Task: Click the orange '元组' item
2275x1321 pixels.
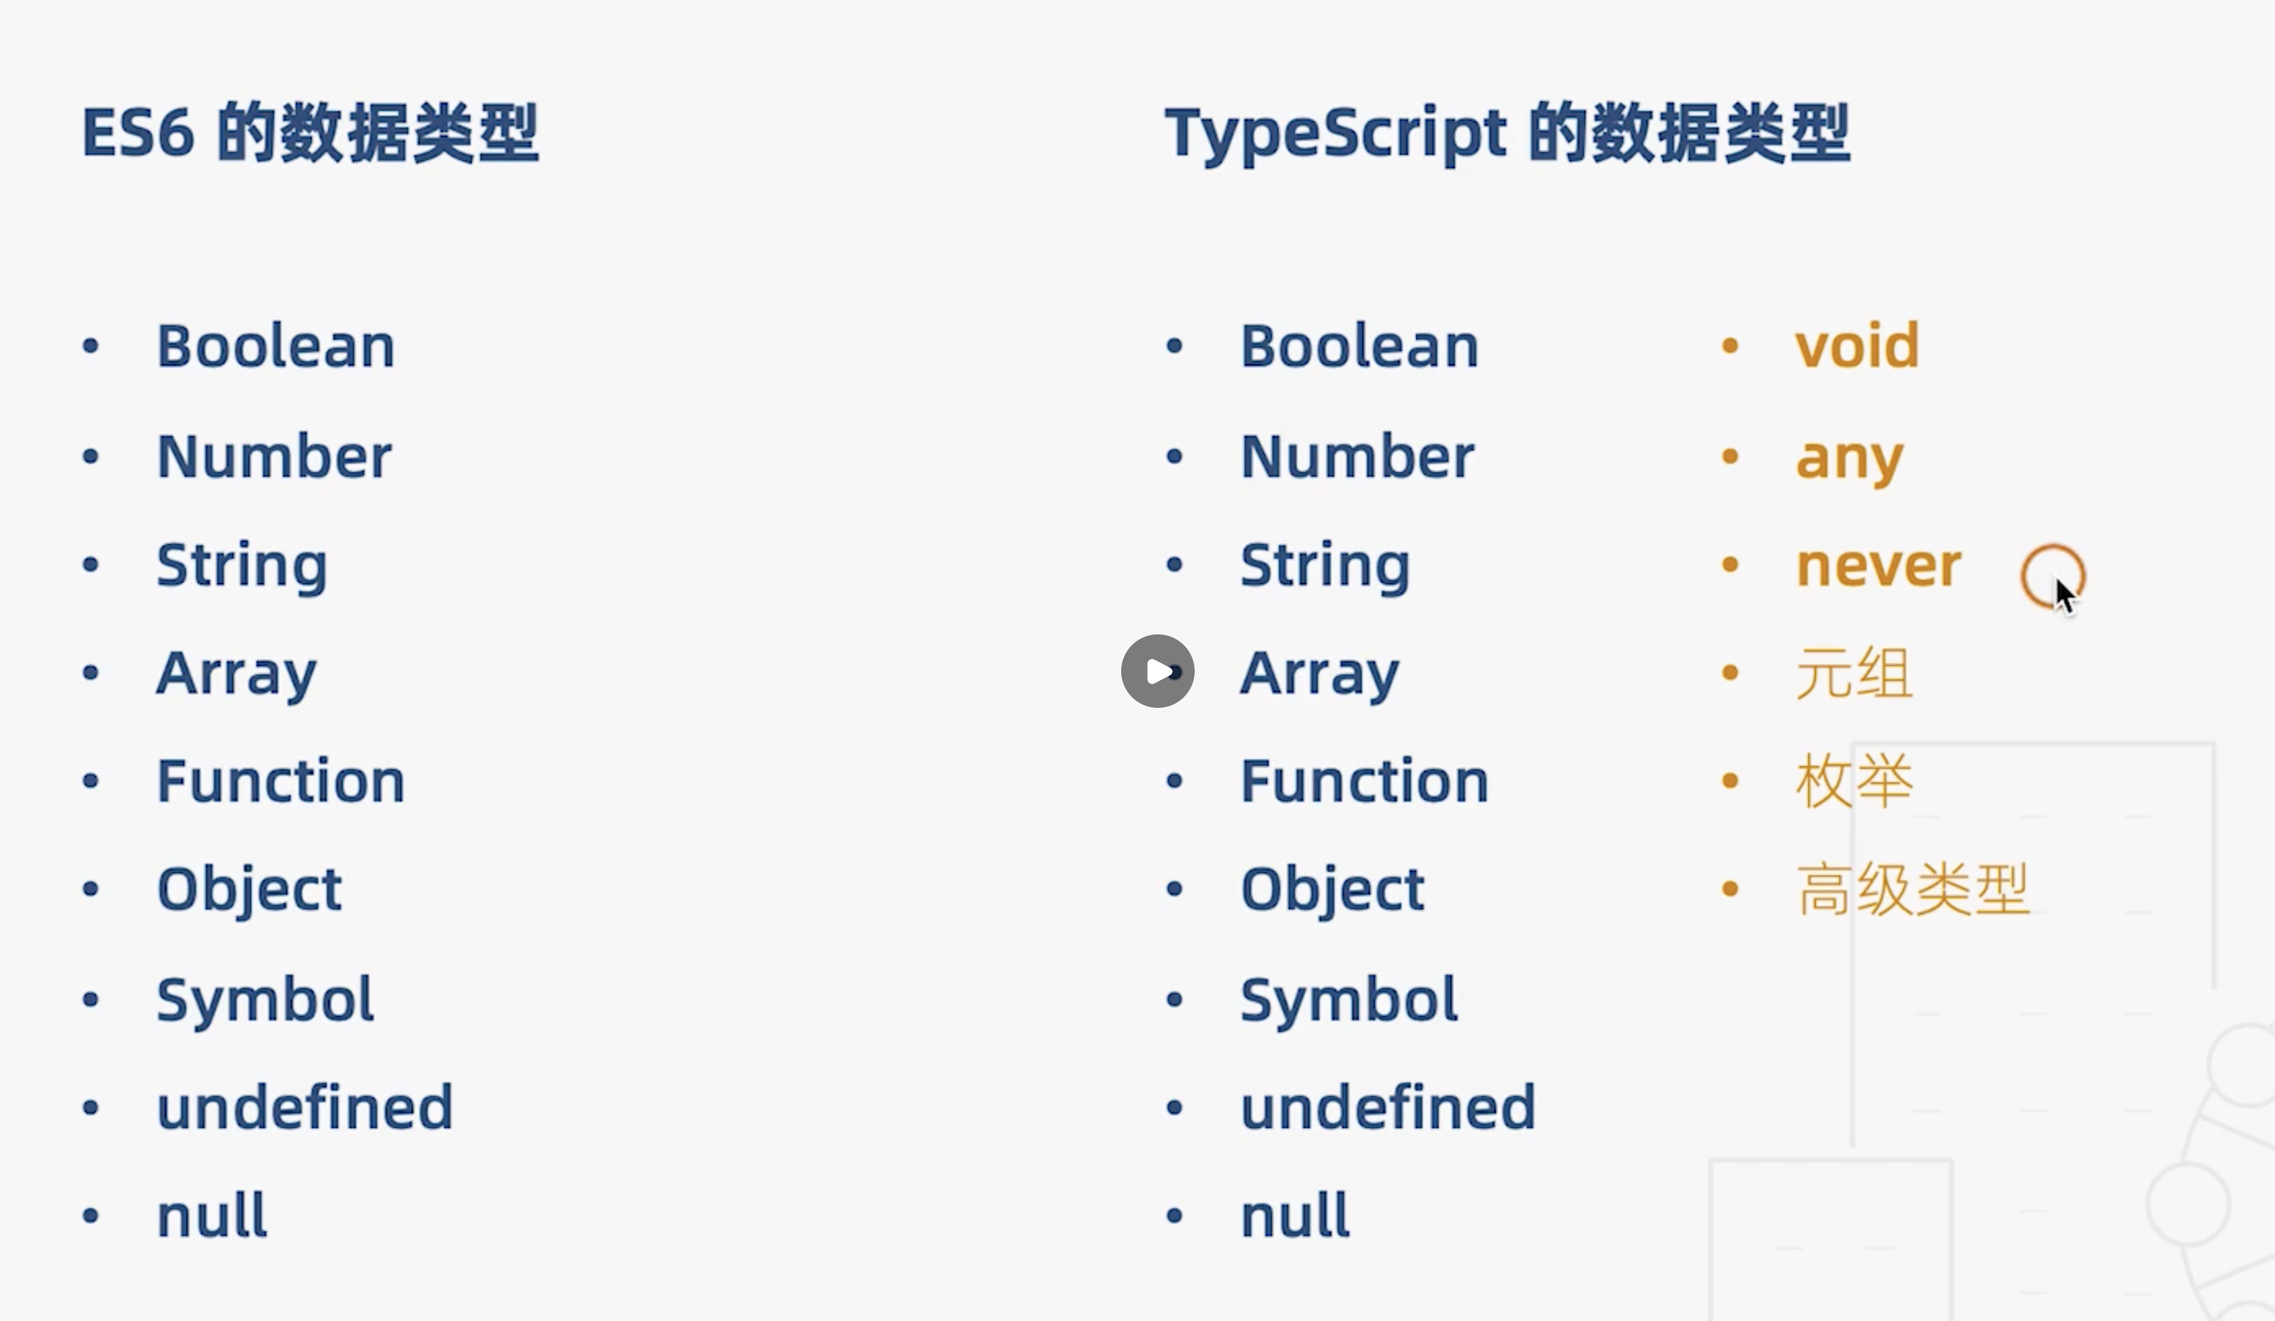Action: pyautogui.click(x=1855, y=673)
